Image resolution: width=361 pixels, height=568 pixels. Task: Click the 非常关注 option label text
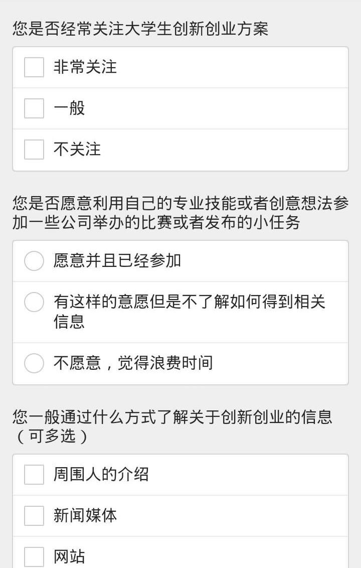(85, 67)
